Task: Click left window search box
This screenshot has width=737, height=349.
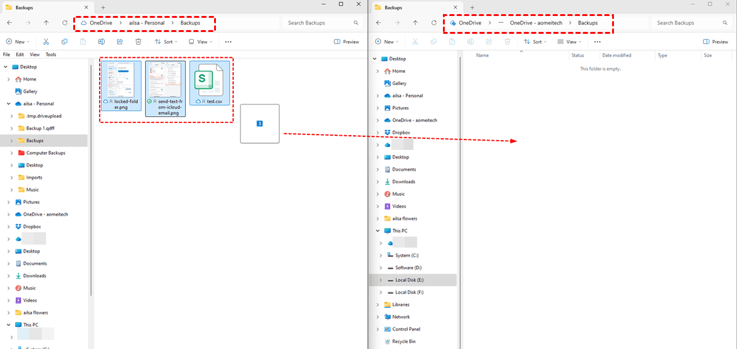Action: (x=322, y=23)
